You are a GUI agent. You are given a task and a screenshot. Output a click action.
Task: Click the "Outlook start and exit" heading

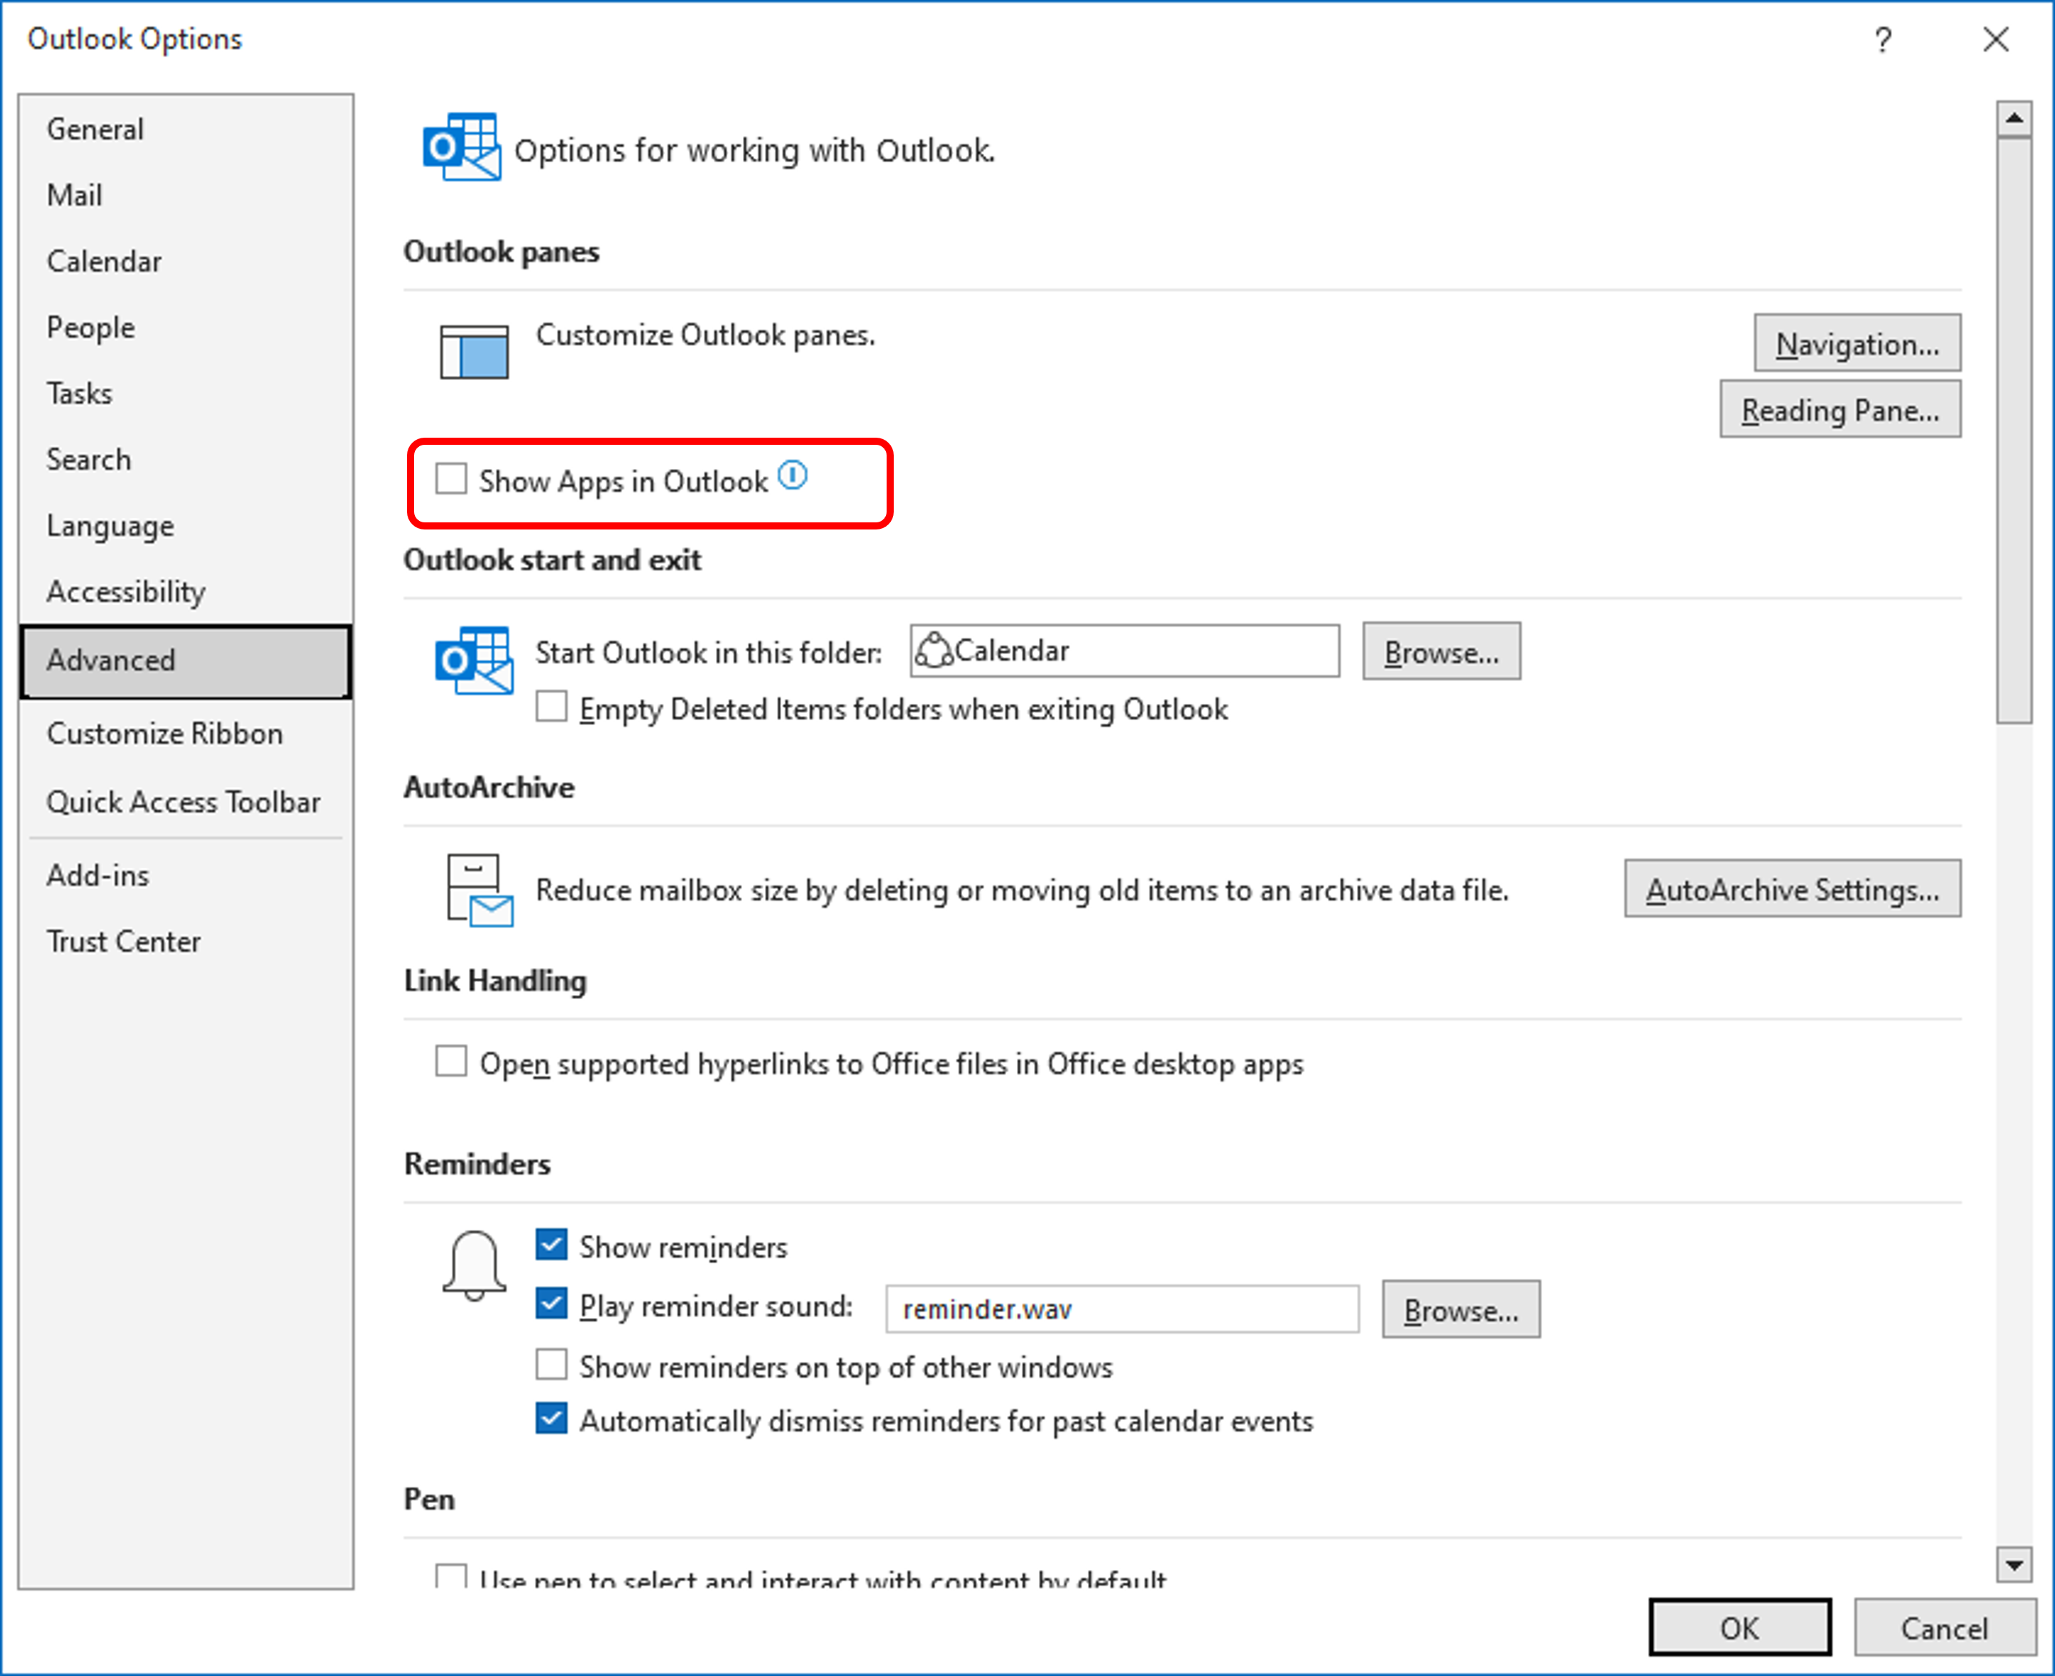coord(552,560)
